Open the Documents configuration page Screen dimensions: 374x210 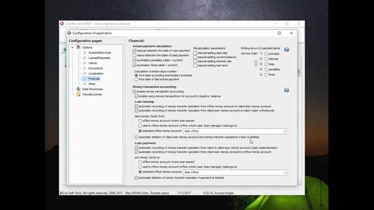95,68
